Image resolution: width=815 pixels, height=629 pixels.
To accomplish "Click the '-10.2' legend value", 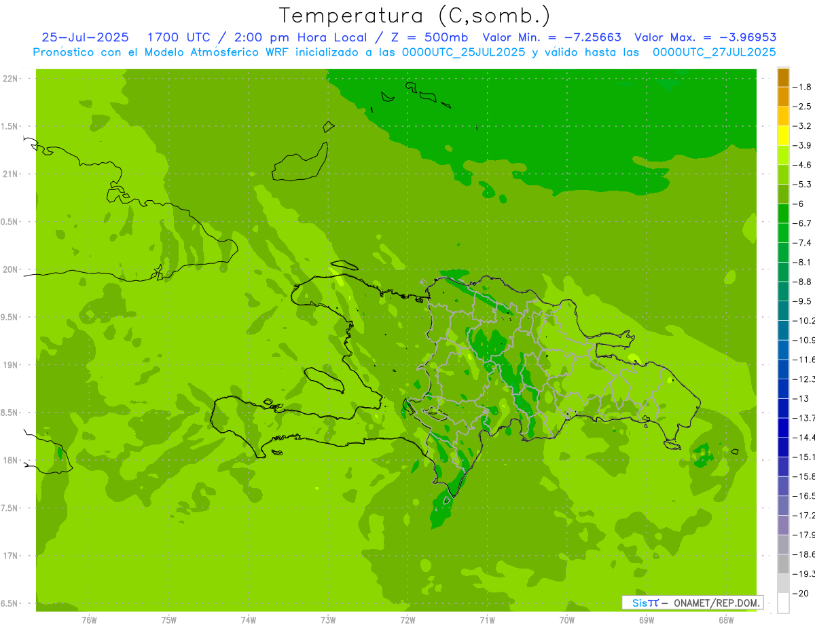I will (x=803, y=320).
